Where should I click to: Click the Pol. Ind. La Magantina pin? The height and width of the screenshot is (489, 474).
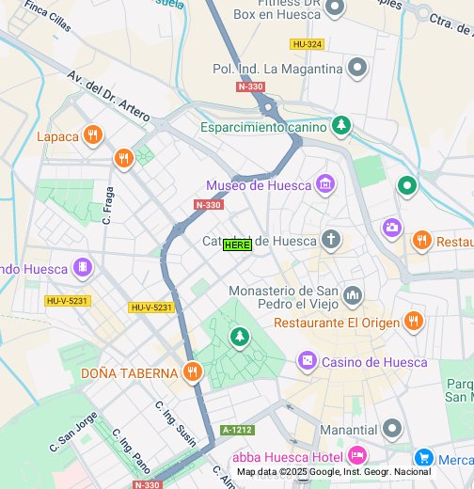357,68
